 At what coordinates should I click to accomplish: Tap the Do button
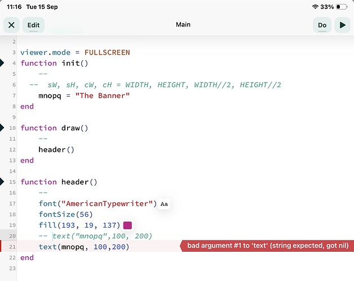click(x=322, y=25)
